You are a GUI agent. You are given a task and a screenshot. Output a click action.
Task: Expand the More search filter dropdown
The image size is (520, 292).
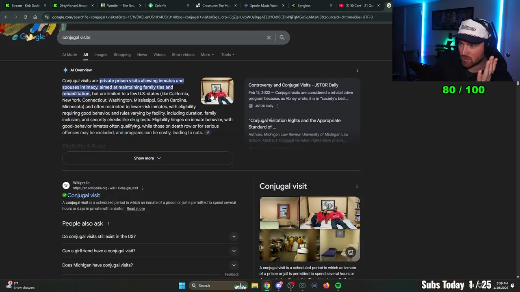pos(207,55)
